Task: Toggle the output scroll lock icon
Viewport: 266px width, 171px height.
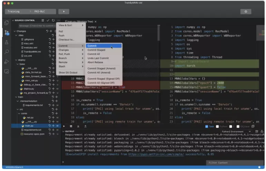Action: point(262,131)
